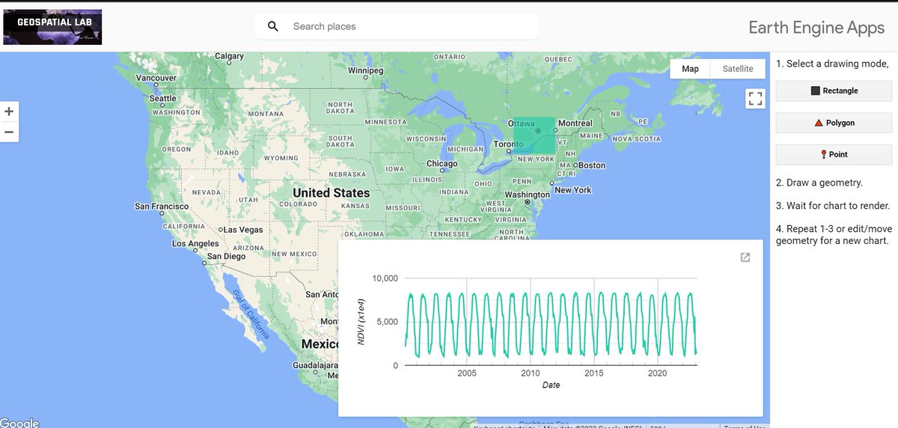
Task: Click the Boston label on map
Action: pyautogui.click(x=592, y=165)
